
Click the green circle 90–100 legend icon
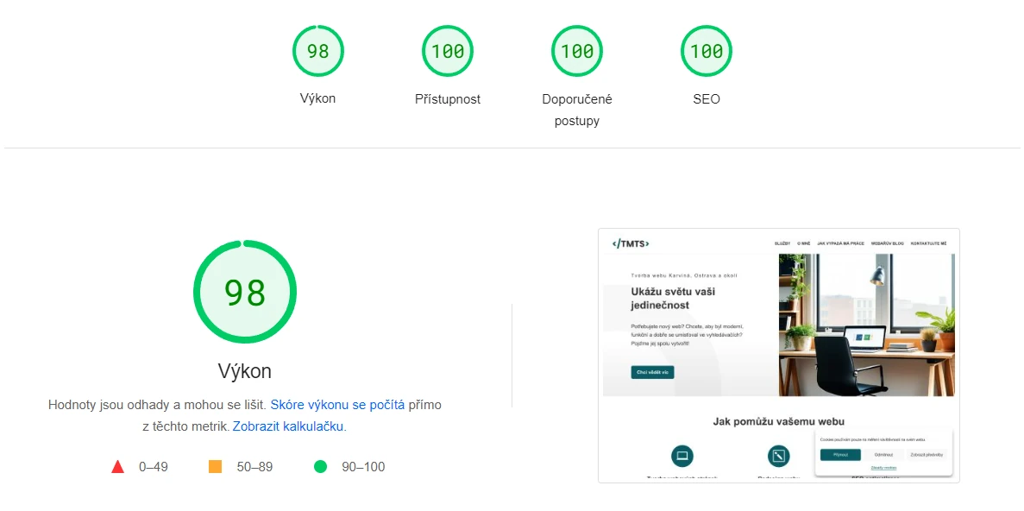320,467
